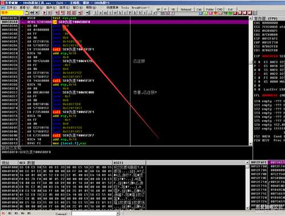The width and height of the screenshot is (285, 216).
Task: Click the Pause execution icon
Action: [50, 13]
